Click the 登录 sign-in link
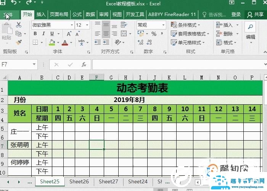The image size is (267, 191). click(236, 15)
